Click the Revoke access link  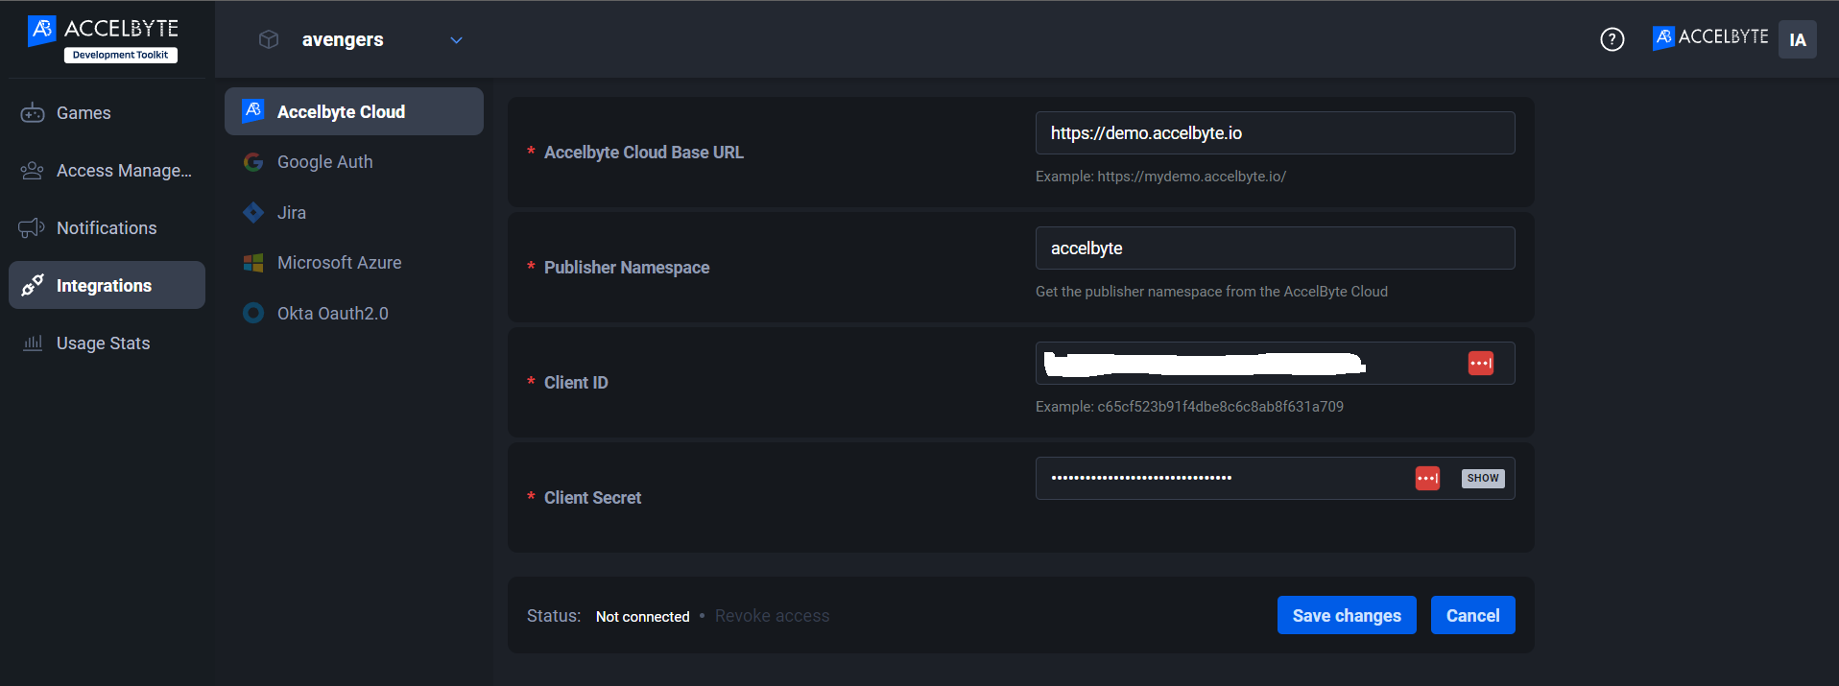coord(772,616)
